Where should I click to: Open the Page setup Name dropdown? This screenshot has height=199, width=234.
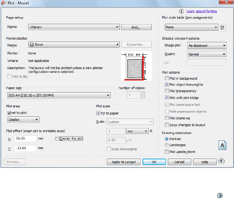(x=74, y=27)
